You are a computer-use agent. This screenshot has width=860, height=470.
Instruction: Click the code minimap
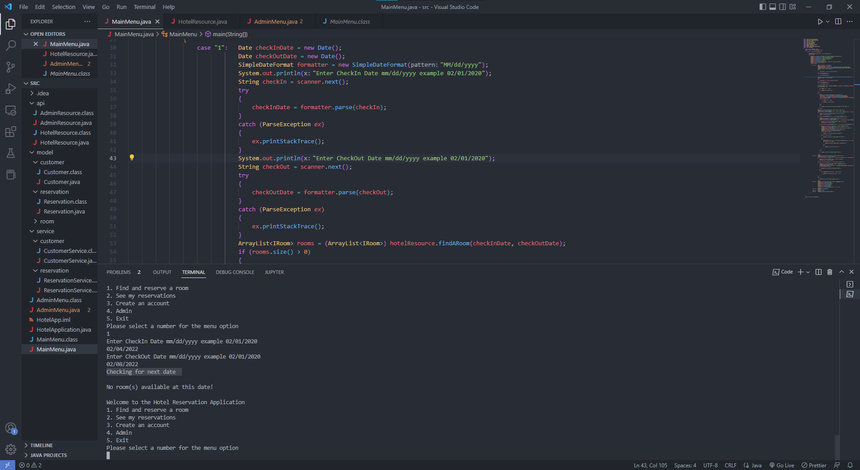829,119
